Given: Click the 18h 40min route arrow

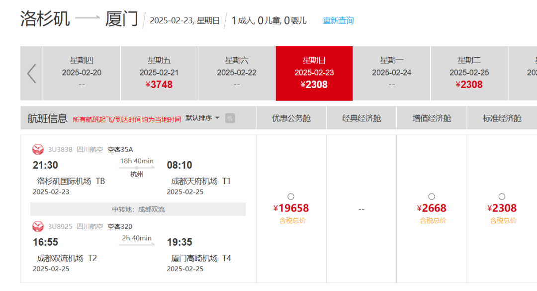Looking at the screenshot, I should click(x=137, y=168).
